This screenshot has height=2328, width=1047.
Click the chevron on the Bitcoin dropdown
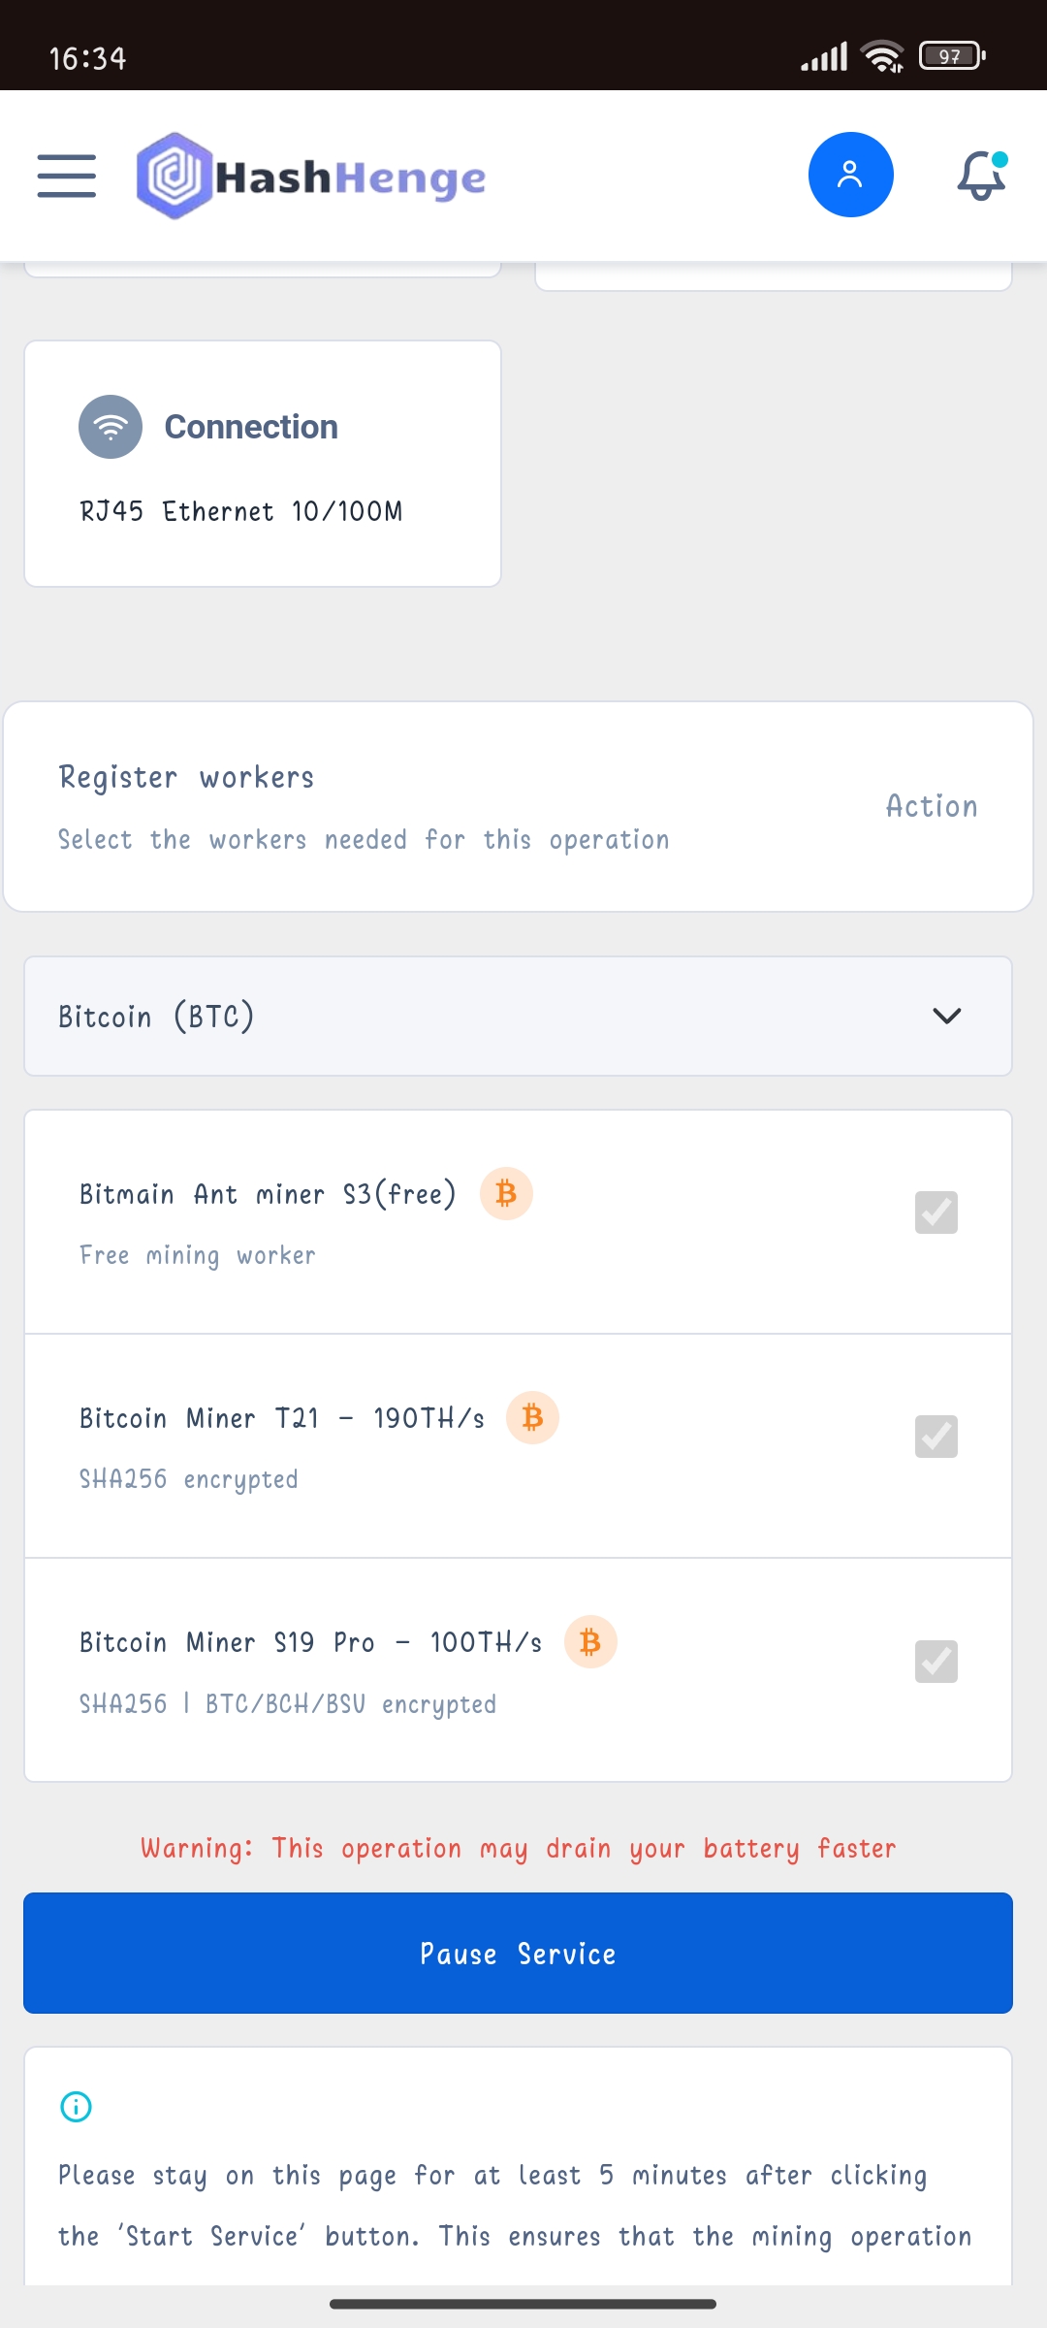pos(948,1017)
